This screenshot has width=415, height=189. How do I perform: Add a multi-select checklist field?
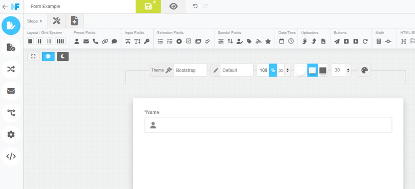coord(170,41)
